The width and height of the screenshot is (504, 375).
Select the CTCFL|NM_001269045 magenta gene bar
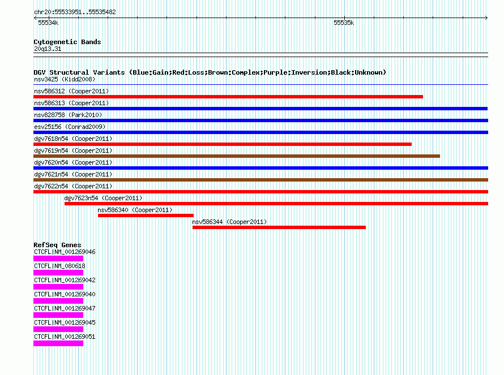click(x=58, y=329)
